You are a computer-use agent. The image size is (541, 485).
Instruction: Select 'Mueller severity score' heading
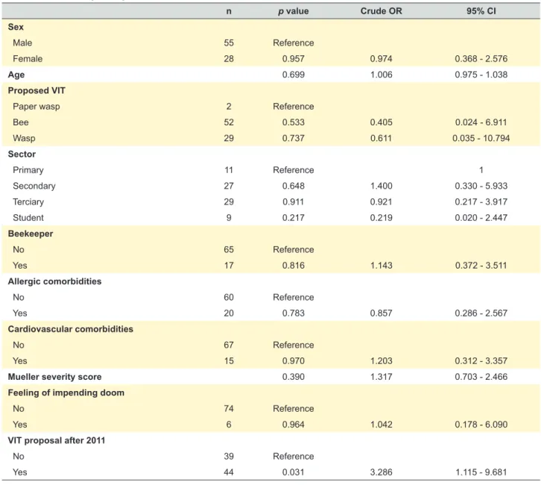(x=54, y=377)
